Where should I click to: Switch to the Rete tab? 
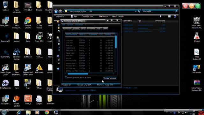click(99, 28)
